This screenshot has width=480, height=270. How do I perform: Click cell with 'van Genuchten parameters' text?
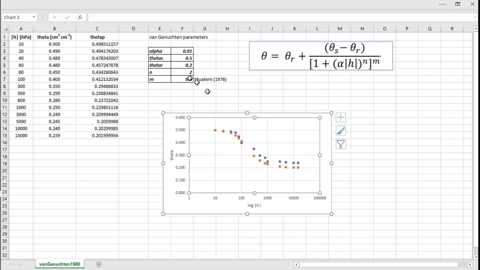[178, 37]
